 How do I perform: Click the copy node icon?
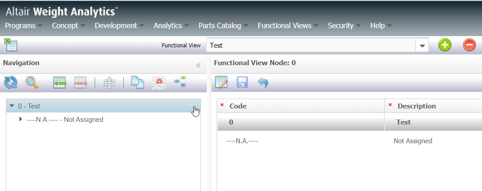click(138, 83)
